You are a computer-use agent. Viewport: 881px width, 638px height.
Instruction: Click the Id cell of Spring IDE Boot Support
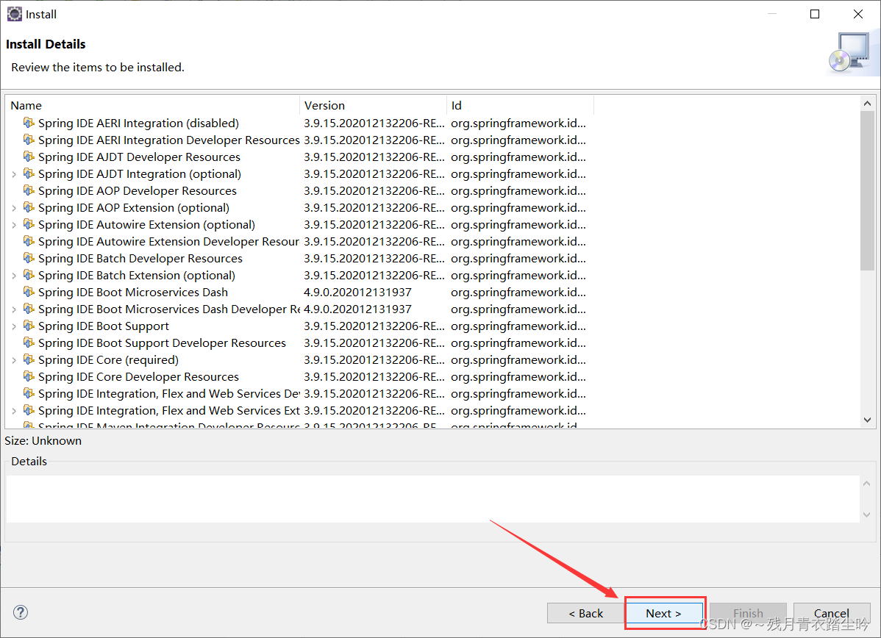pos(518,326)
